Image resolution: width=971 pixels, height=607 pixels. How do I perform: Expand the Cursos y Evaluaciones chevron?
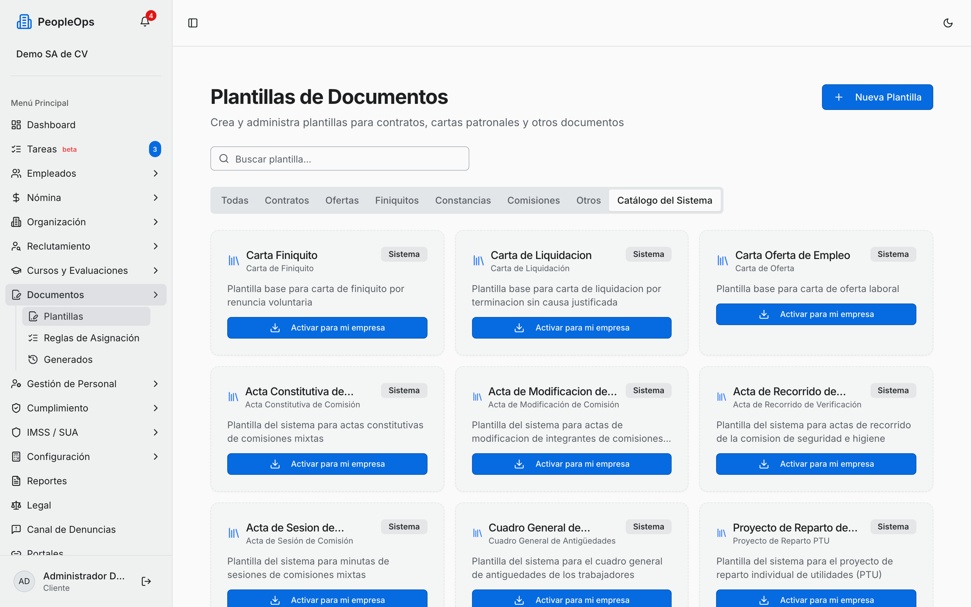tap(156, 270)
